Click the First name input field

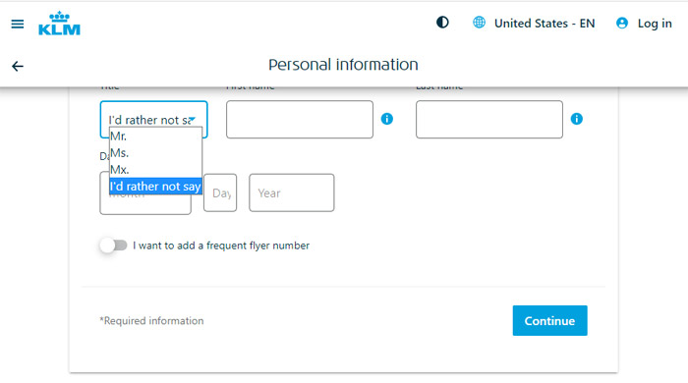point(300,120)
